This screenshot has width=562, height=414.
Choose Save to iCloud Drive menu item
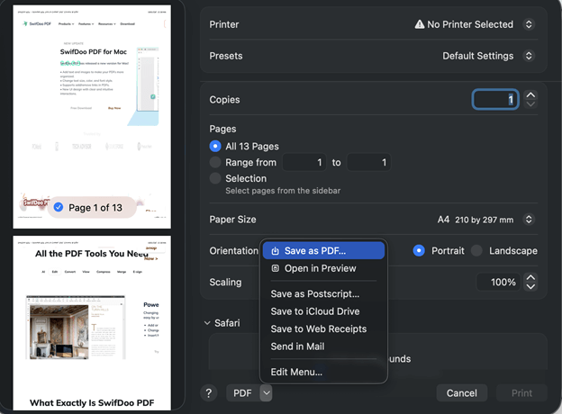(x=323, y=311)
